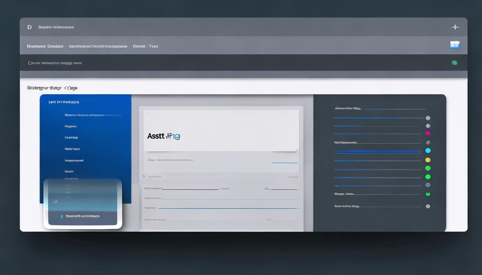Click the short blue underlined link under white card

[284, 163]
